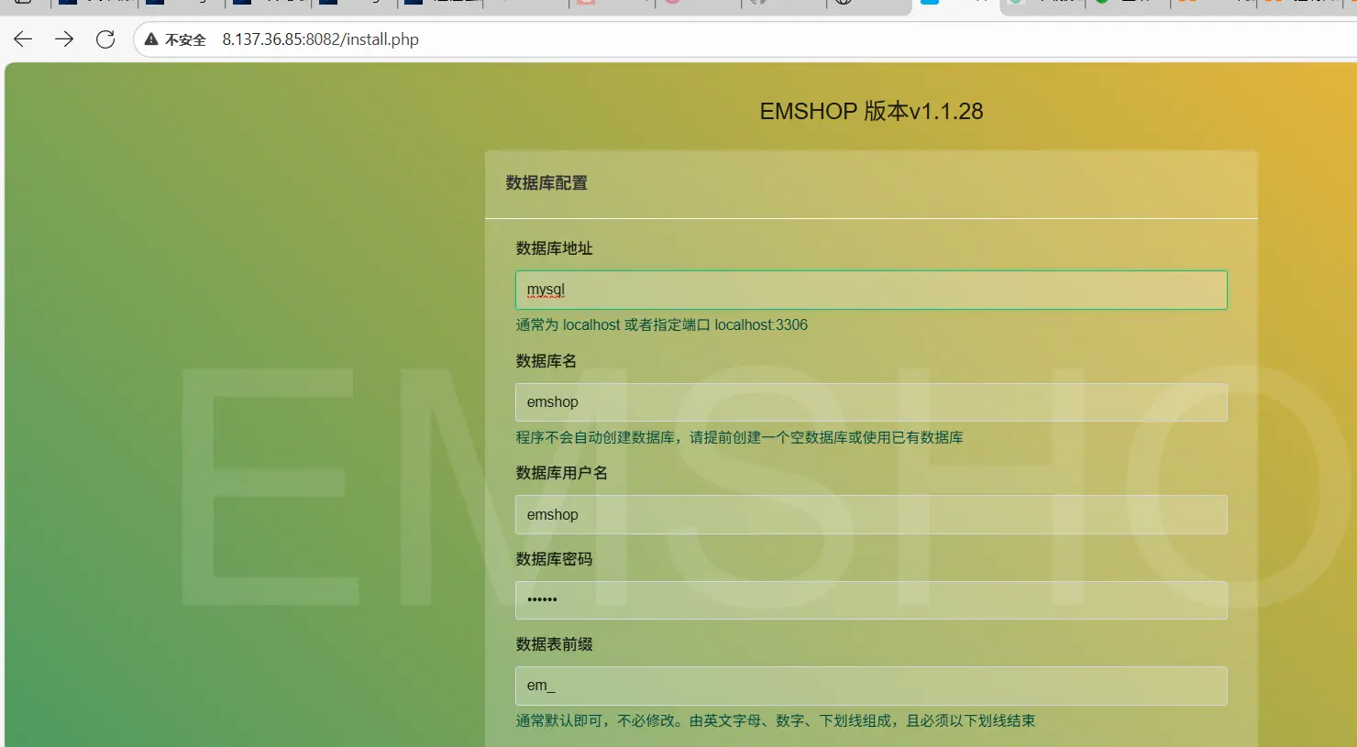Reload the install.php page
This screenshot has height=747, width=1357.
pyautogui.click(x=105, y=39)
